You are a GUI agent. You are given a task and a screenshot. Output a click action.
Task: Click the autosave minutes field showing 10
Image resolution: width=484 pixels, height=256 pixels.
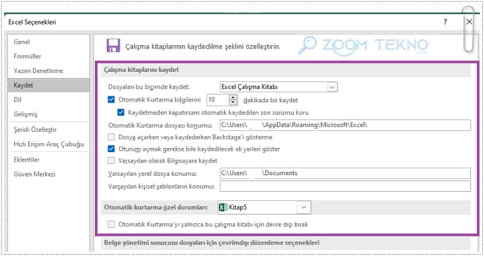coord(218,100)
